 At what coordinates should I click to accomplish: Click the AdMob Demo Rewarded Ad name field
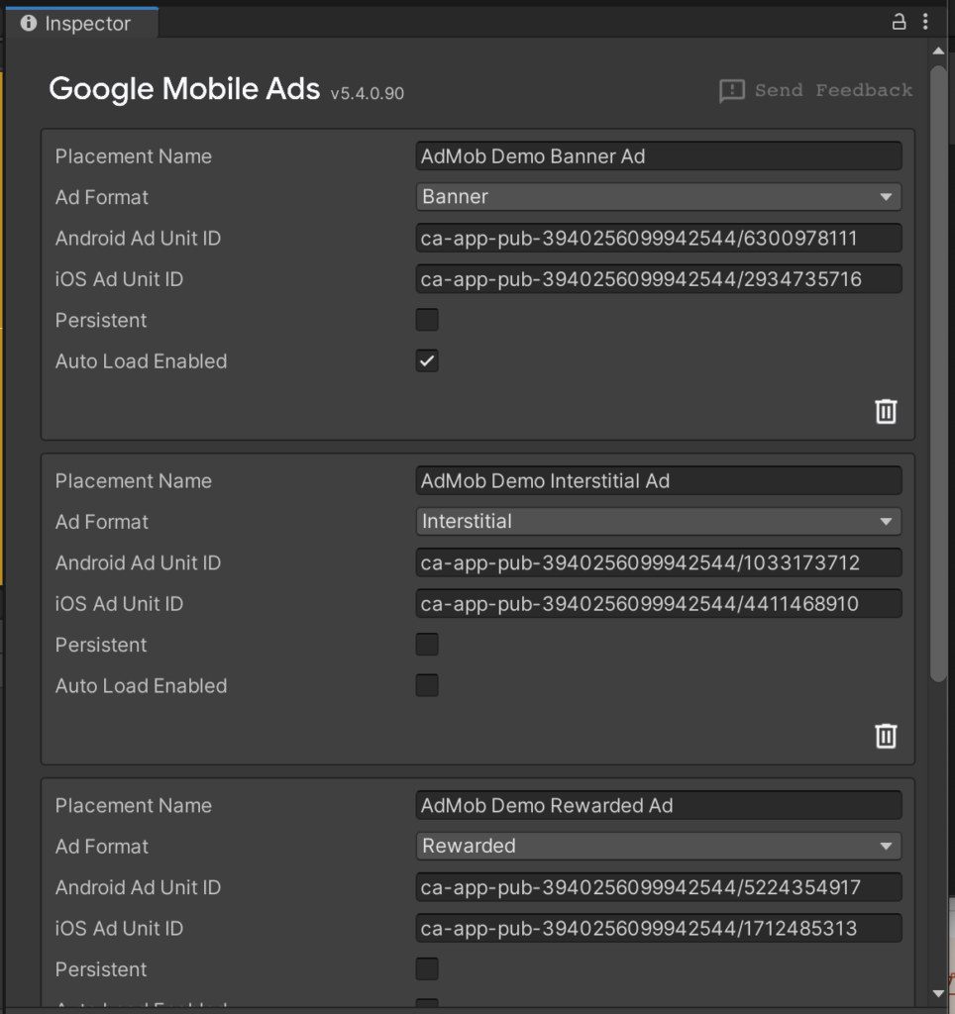(658, 805)
